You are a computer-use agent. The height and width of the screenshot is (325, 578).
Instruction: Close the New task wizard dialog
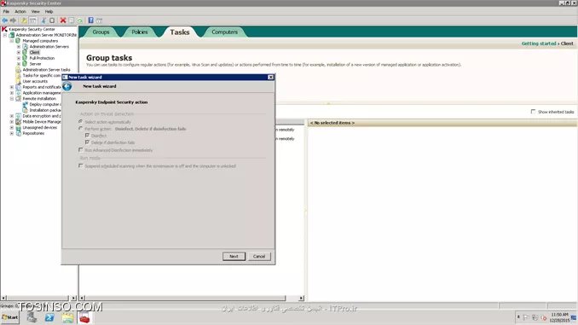(x=270, y=77)
